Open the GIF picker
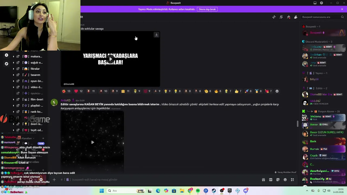Image resolution: width=347 pixels, height=195 pixels. 271,180
